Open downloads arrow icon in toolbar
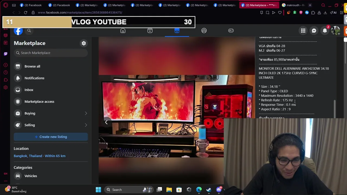 (325, 12)
